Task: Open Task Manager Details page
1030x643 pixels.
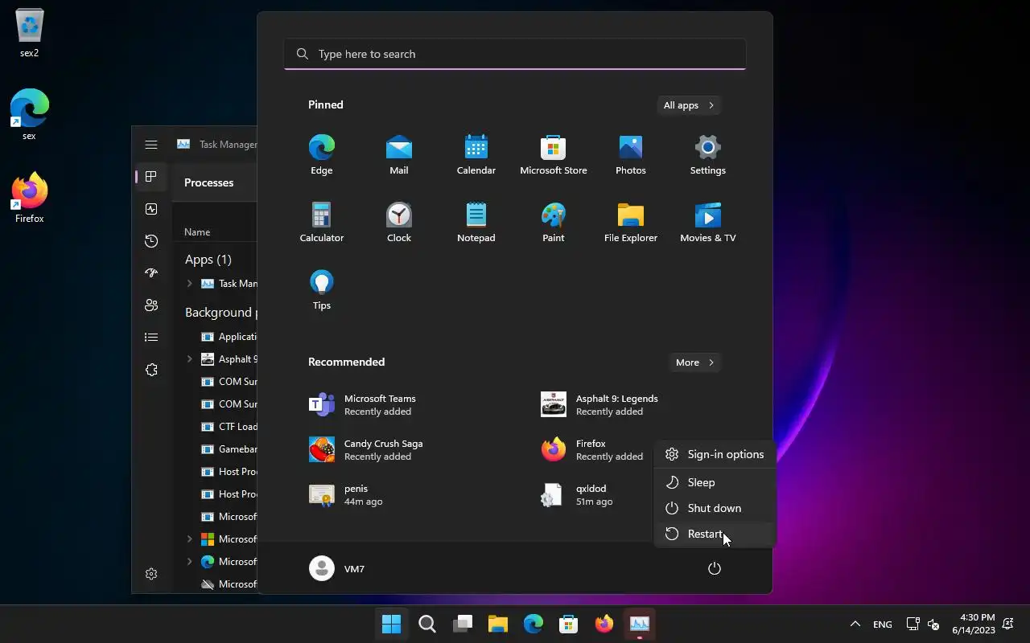Action: (151, 338)
